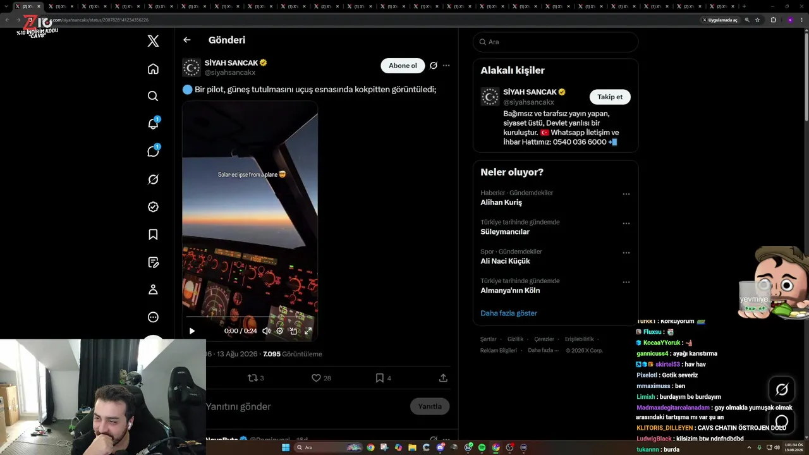Viewport: 809px width, 455px height.
Task: Share the post with the share icon
Action: pos(443,378)
